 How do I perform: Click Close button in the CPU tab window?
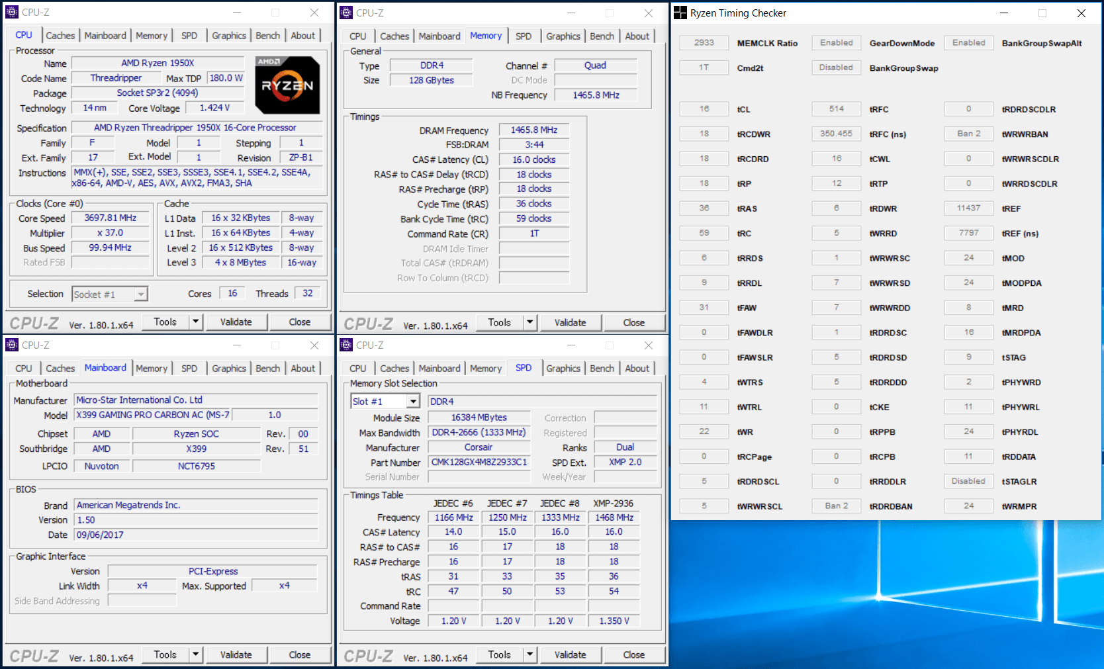(x=300, y=322)
